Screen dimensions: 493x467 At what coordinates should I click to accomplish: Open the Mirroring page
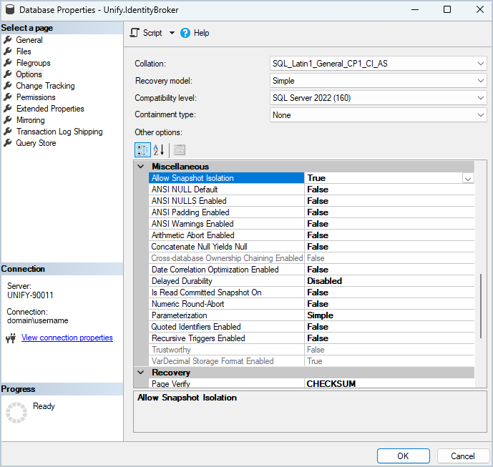click(31, 120)
